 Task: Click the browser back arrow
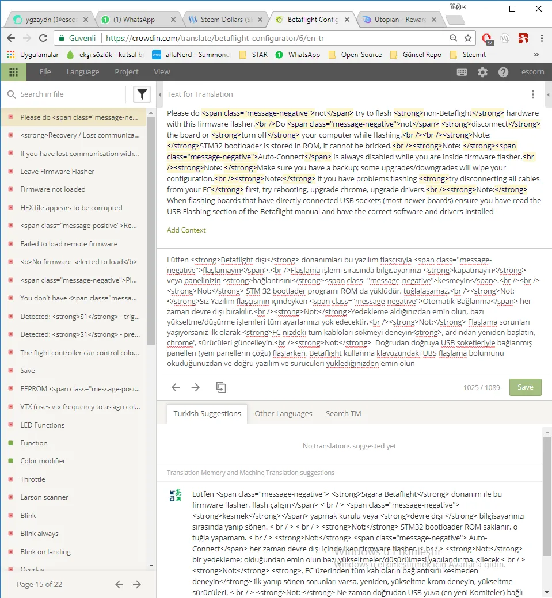click(x=11, y=38)
